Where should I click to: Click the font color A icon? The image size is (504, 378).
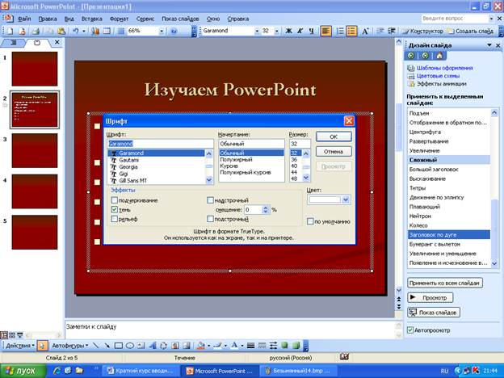[234, 346]
